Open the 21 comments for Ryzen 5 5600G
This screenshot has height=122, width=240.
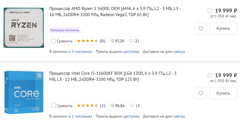[134, 41]
